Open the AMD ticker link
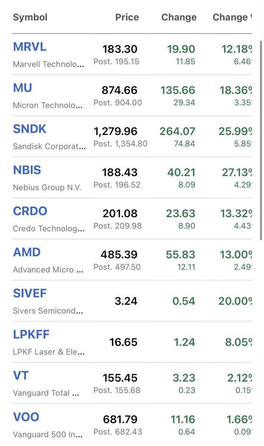This screenshot has height=446, width=264. [27, 252]
